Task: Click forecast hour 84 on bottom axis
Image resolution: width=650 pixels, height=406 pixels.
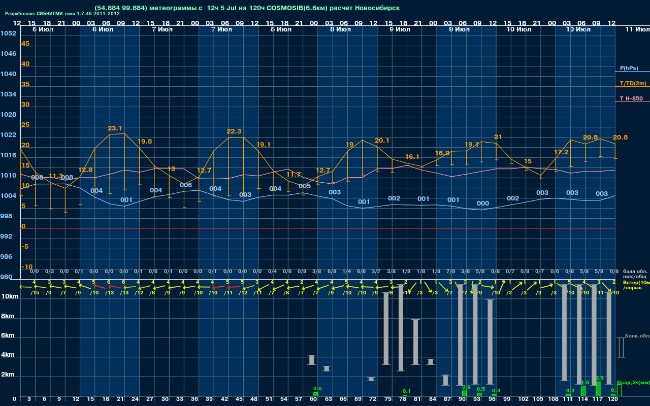Action: click(433, 399)
